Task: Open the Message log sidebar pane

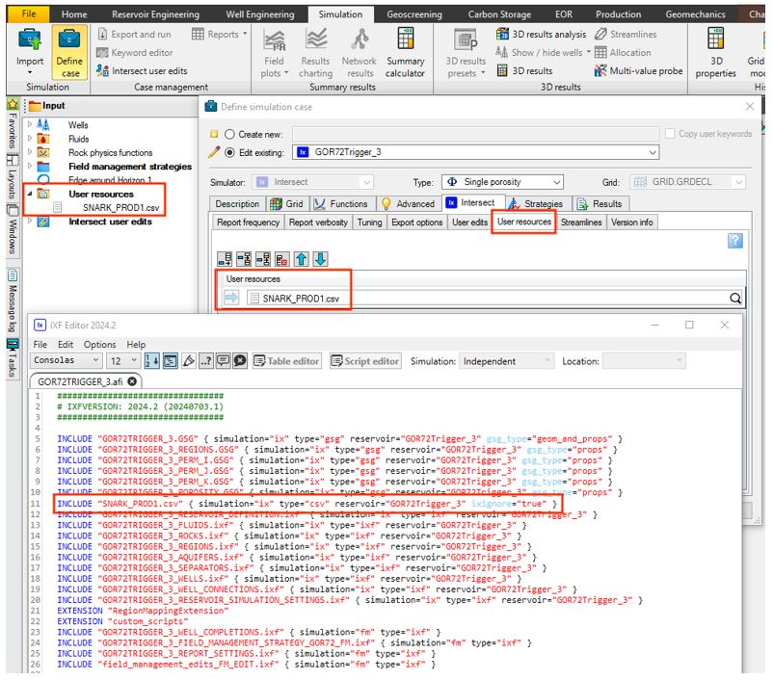Action: 13,301
